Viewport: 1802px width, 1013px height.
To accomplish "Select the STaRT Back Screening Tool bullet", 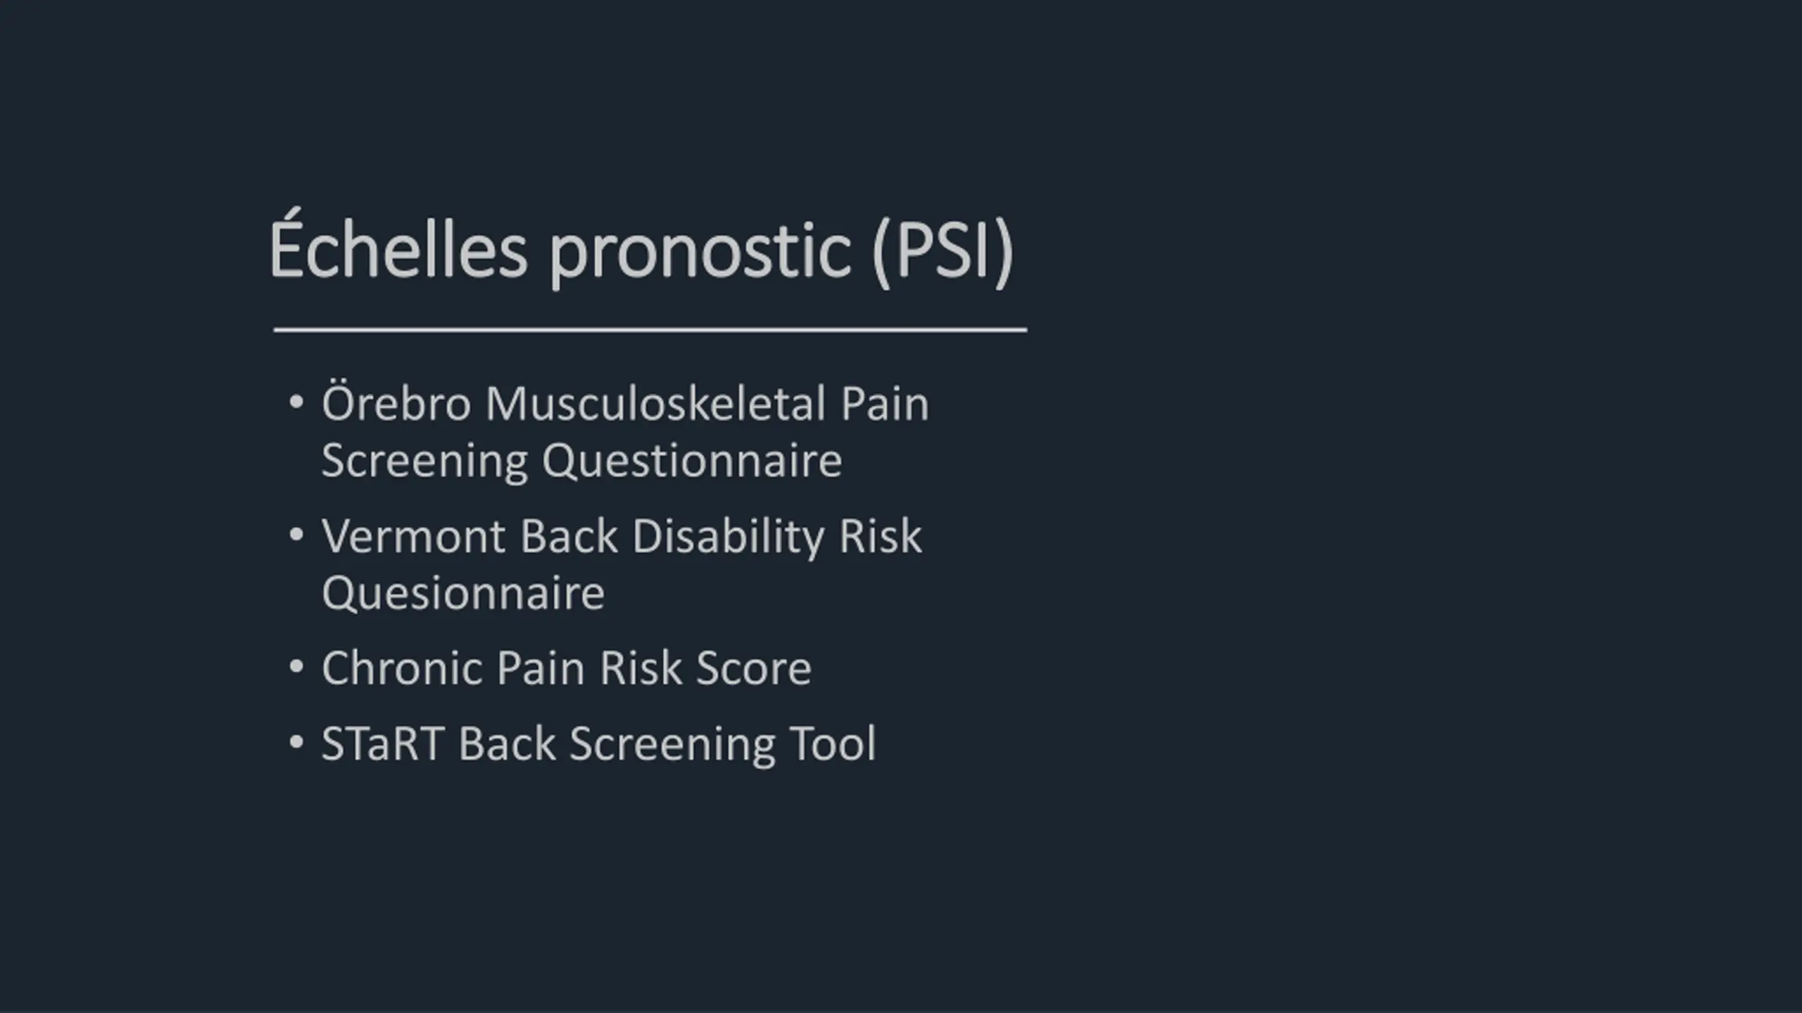I will [599, 744].
